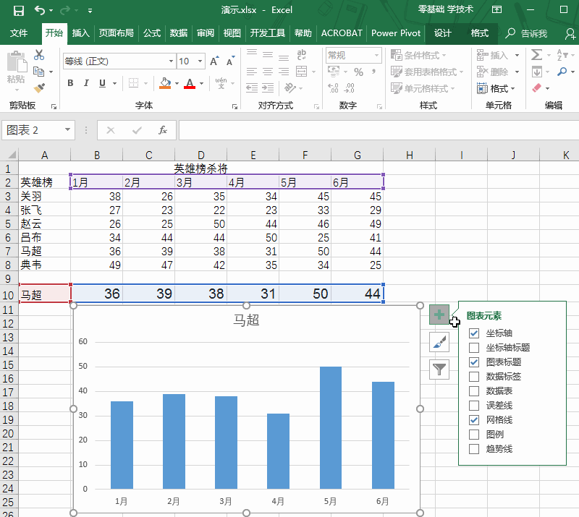Uncheck the 网格线 checkbox

click(x=474, y=420)
